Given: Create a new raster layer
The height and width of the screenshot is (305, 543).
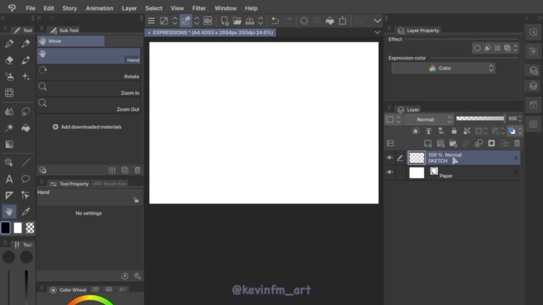Looking at the screenshot, I should tap(428, 143).
